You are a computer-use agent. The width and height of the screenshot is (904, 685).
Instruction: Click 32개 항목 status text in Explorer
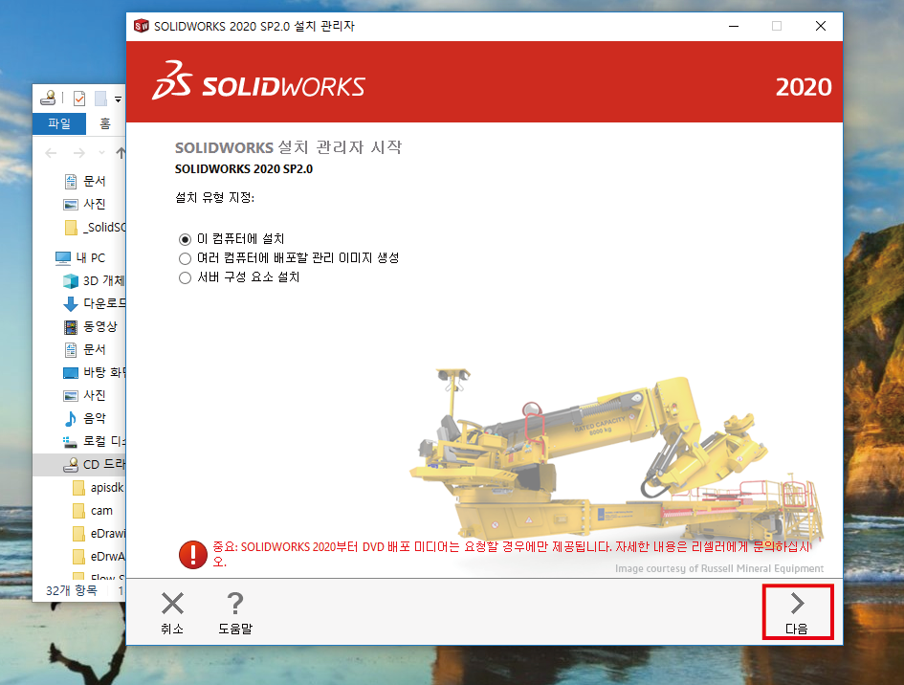point(72,590)
